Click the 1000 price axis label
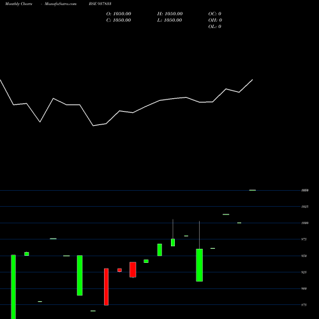Image resolution: width=319 pixels, height=319 pixels. click(x=305, y=223)
